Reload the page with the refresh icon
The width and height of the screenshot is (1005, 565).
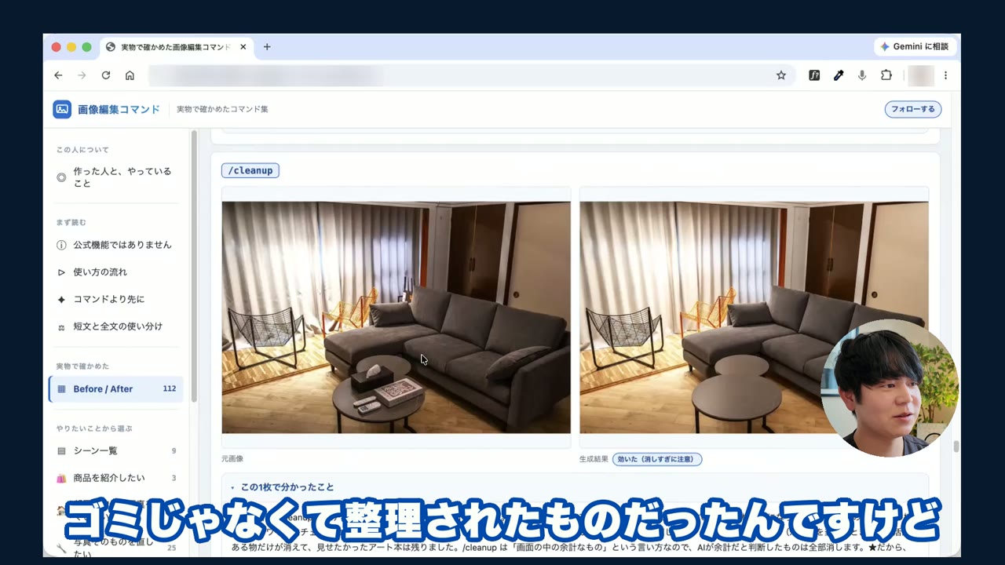tap(106, 75)
